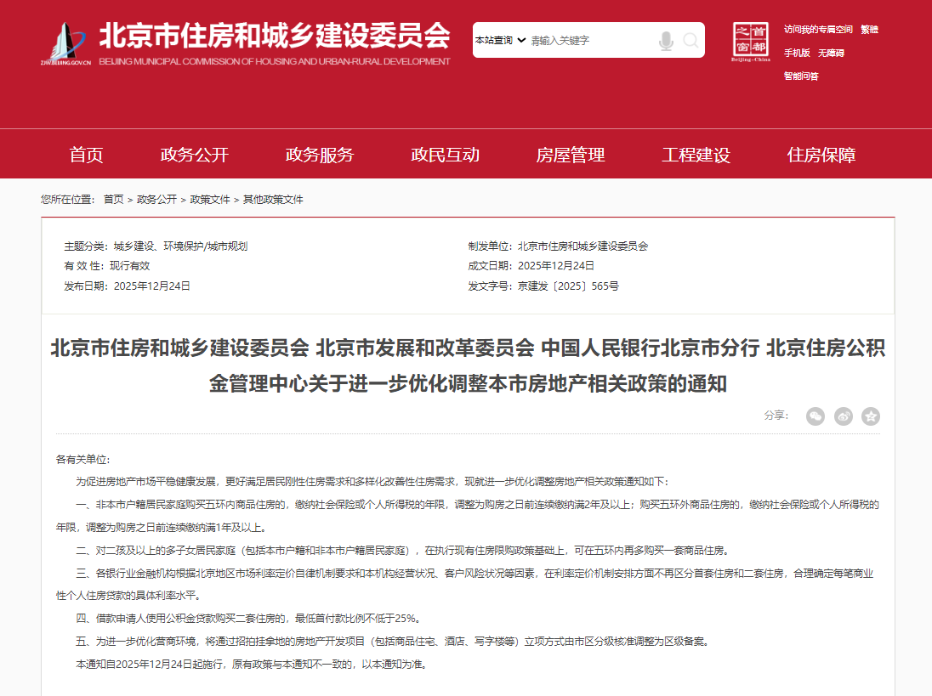The width and height of the screenshot is (932, 696).
Task: Share to QQ Zone star icon
Action: click(870, 416)
